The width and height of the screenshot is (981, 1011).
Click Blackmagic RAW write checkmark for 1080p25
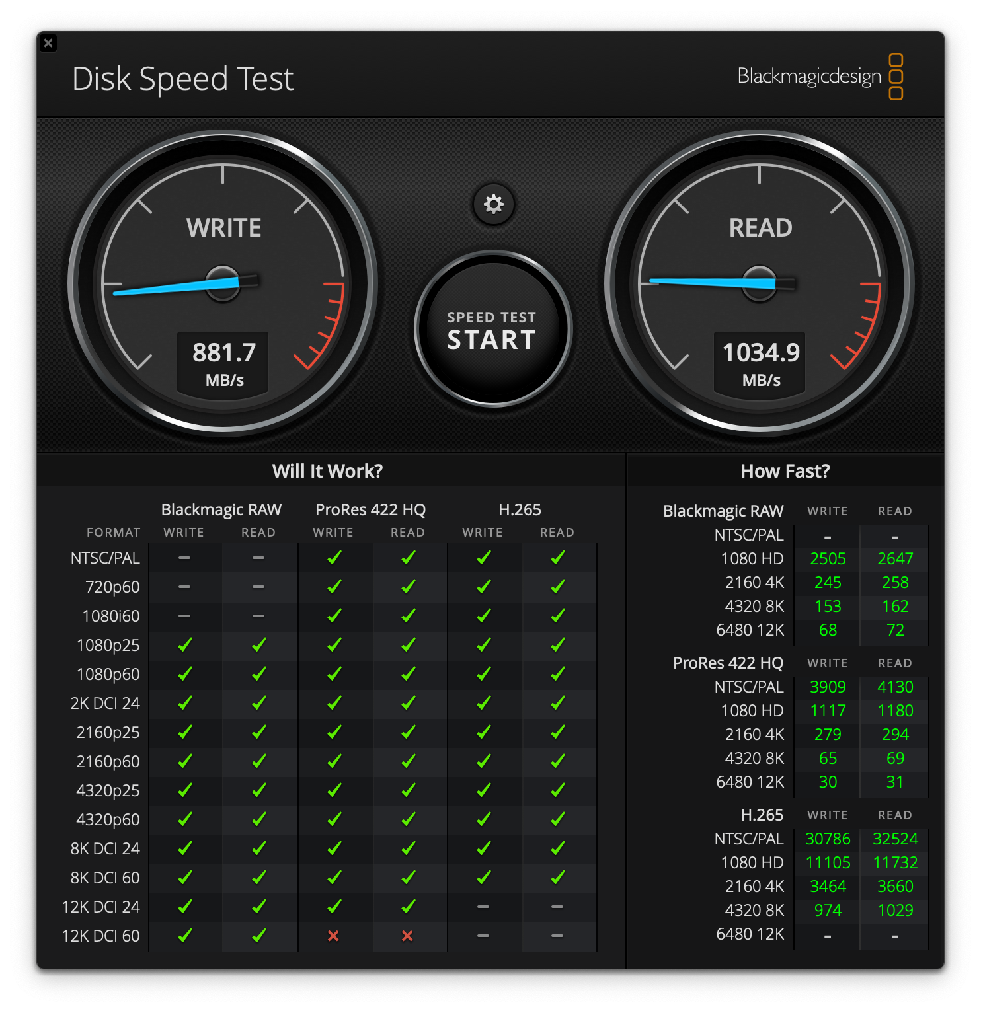pyautogui.click(x=185, y=644)
